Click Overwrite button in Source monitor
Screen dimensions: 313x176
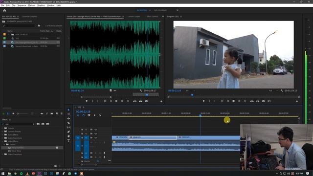click(140, 101)
